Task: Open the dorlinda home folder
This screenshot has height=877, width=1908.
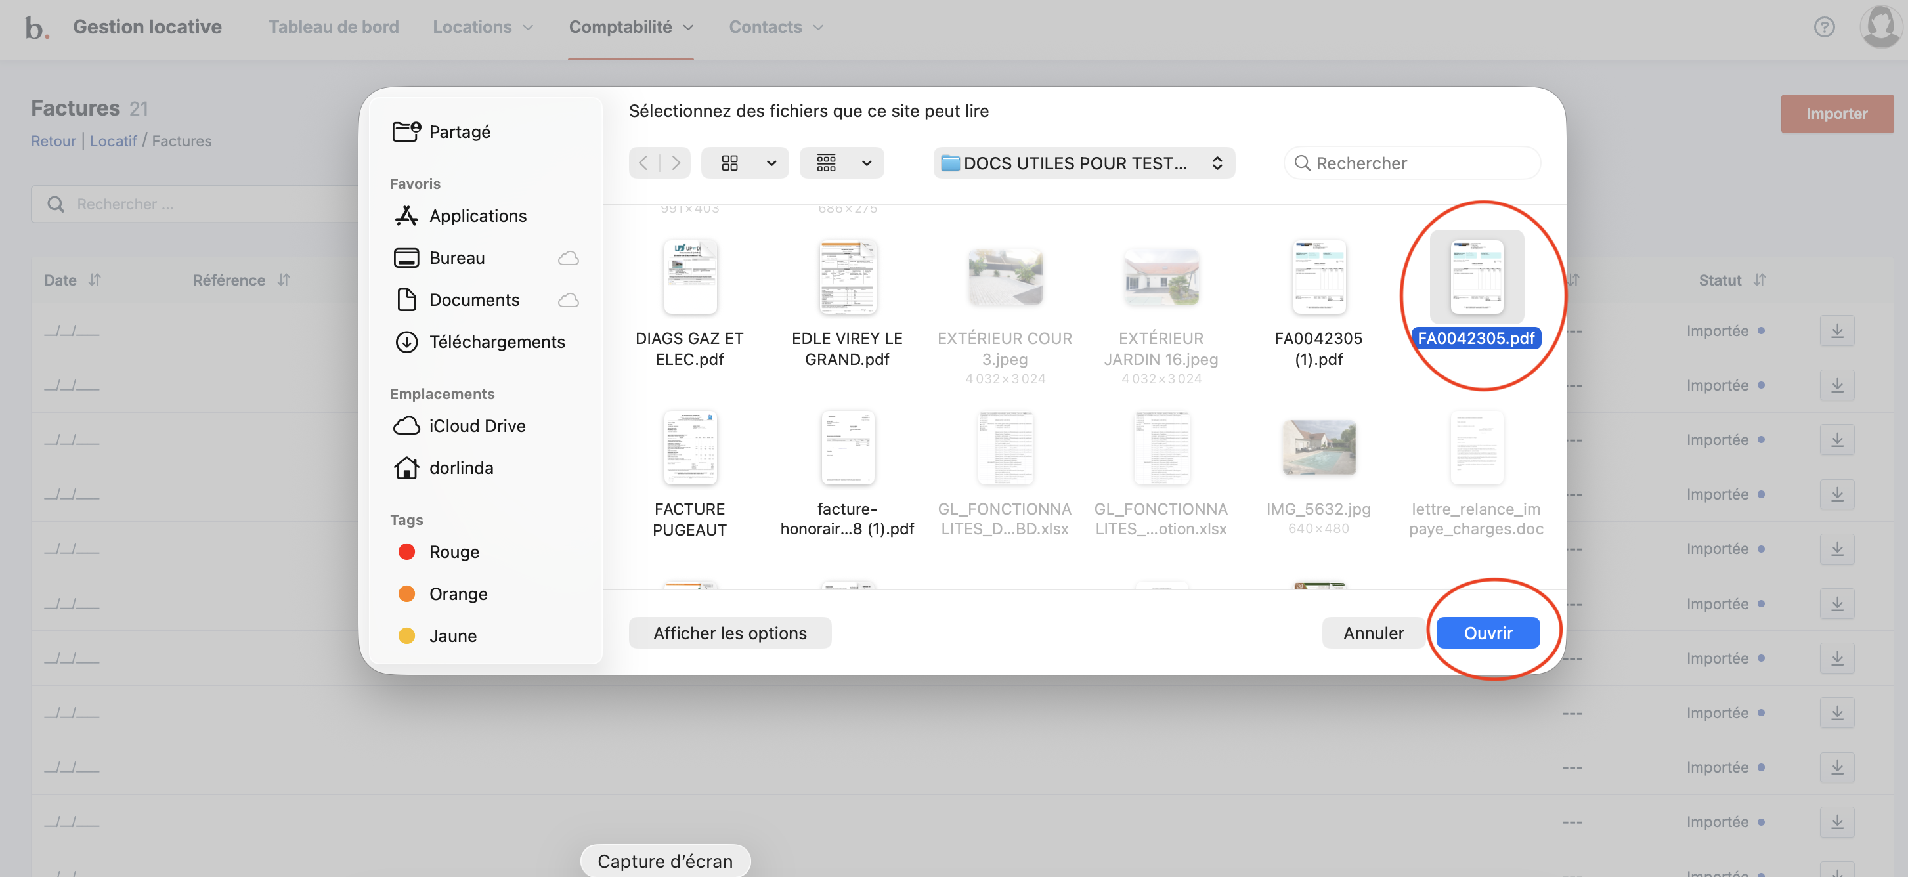Action: pyautogui.click(x=461, y=467)
